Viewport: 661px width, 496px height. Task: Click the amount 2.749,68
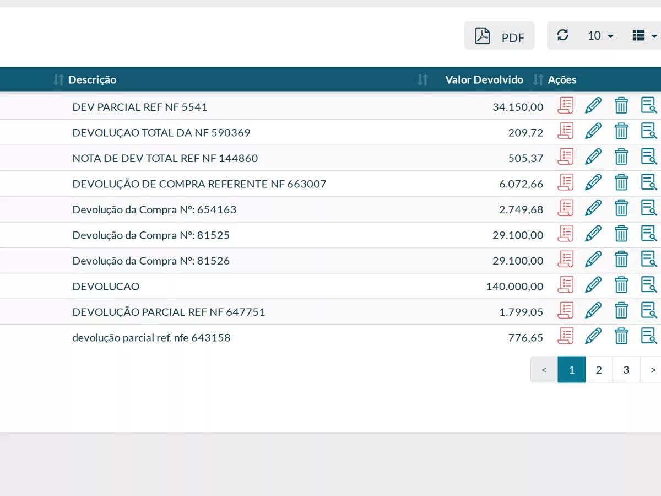coord(521,209)
